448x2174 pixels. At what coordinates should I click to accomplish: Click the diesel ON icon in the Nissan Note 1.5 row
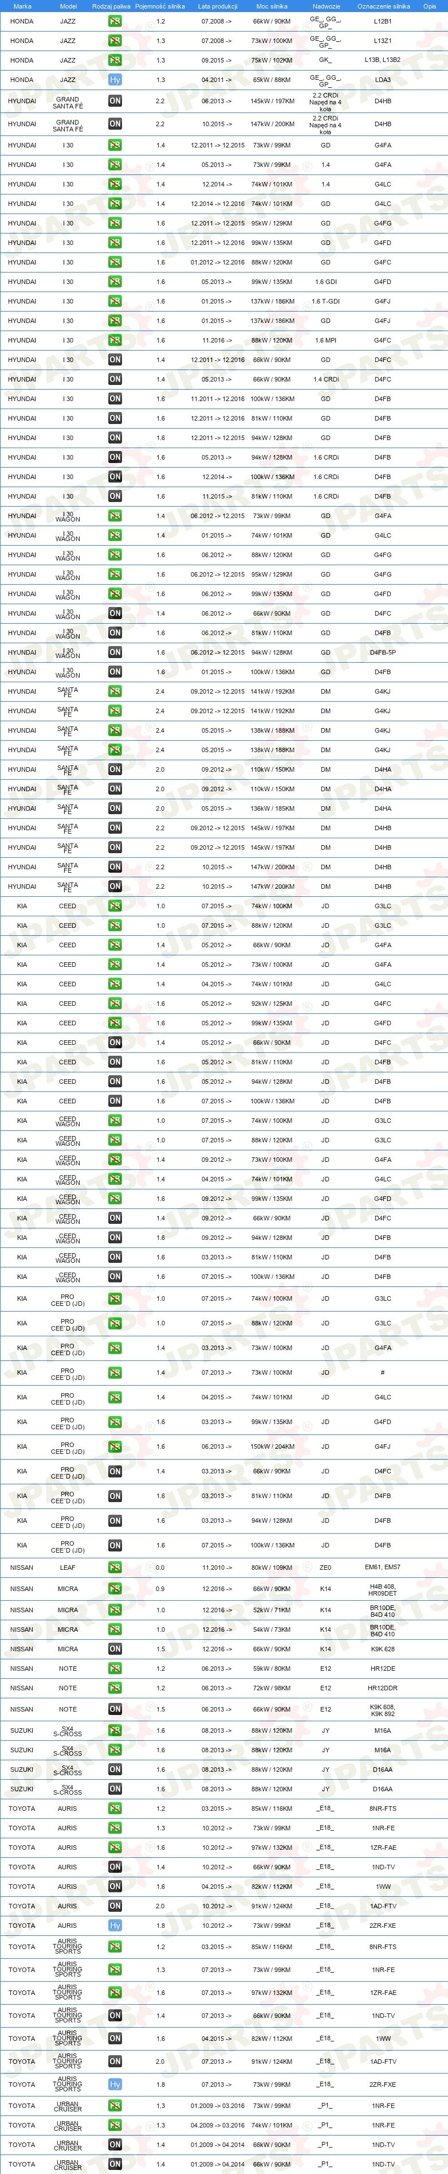(x=115, y=1709)
